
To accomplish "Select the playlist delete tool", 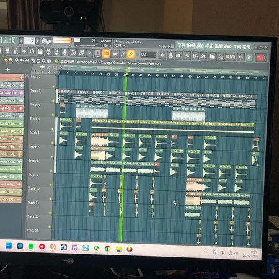I will click(x=17, y=60).
